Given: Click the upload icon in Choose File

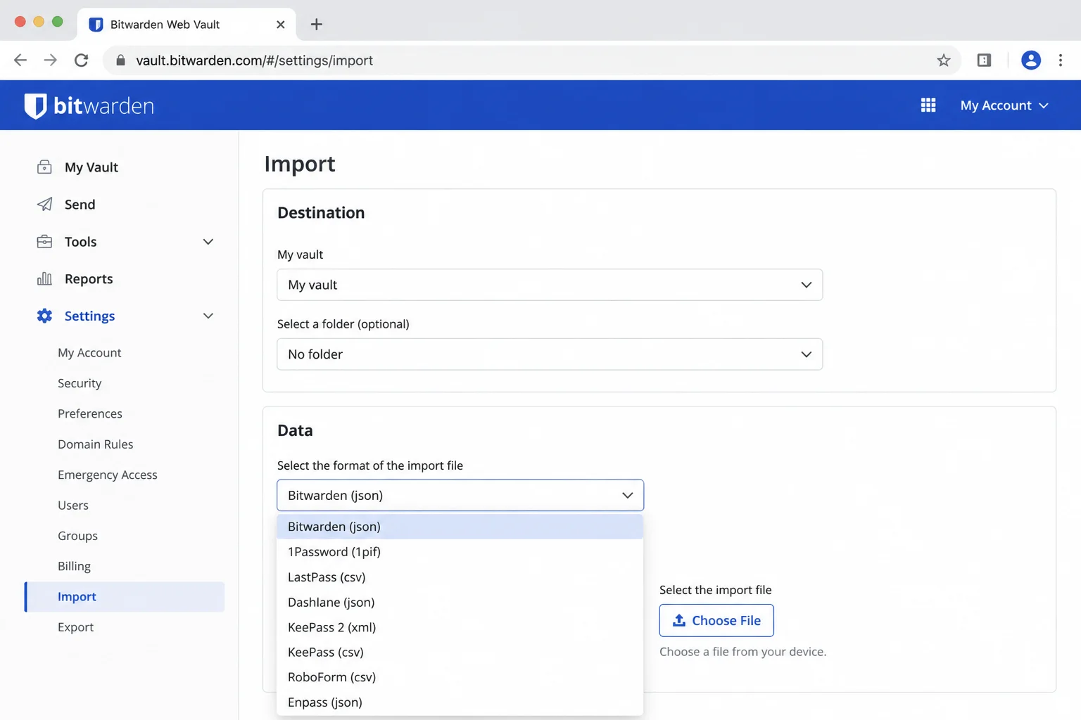Looking at the screenshot, I should click(x=679, y=620).
